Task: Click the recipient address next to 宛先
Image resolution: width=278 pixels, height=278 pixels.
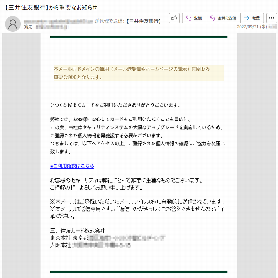Action: coord(52,27)
